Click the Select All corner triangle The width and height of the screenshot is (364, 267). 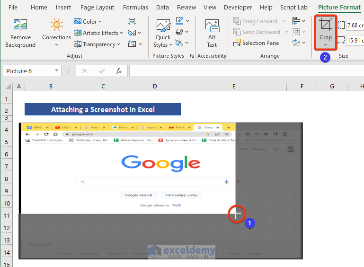pyautogui.click(x=8, y=86)
